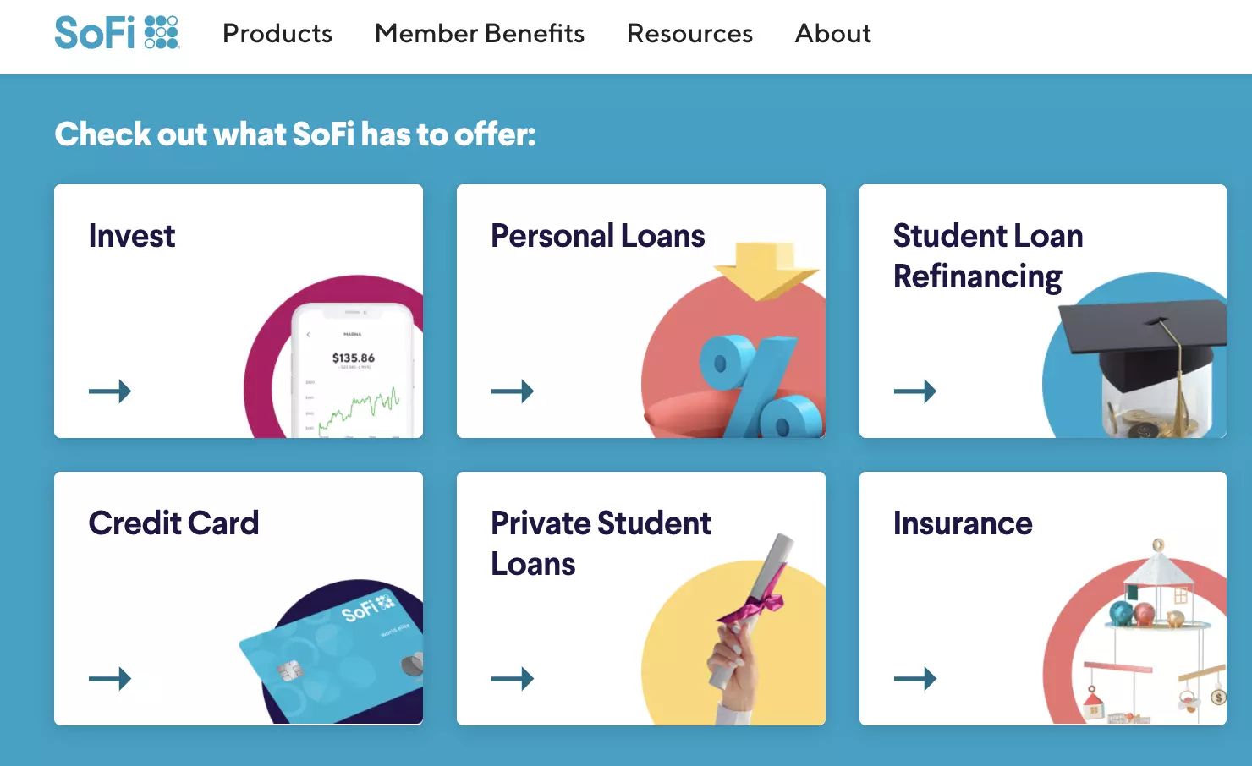Open the Student Loan Refinancing title
Screen dimensions: 1252x766
(x=987, y=256)
